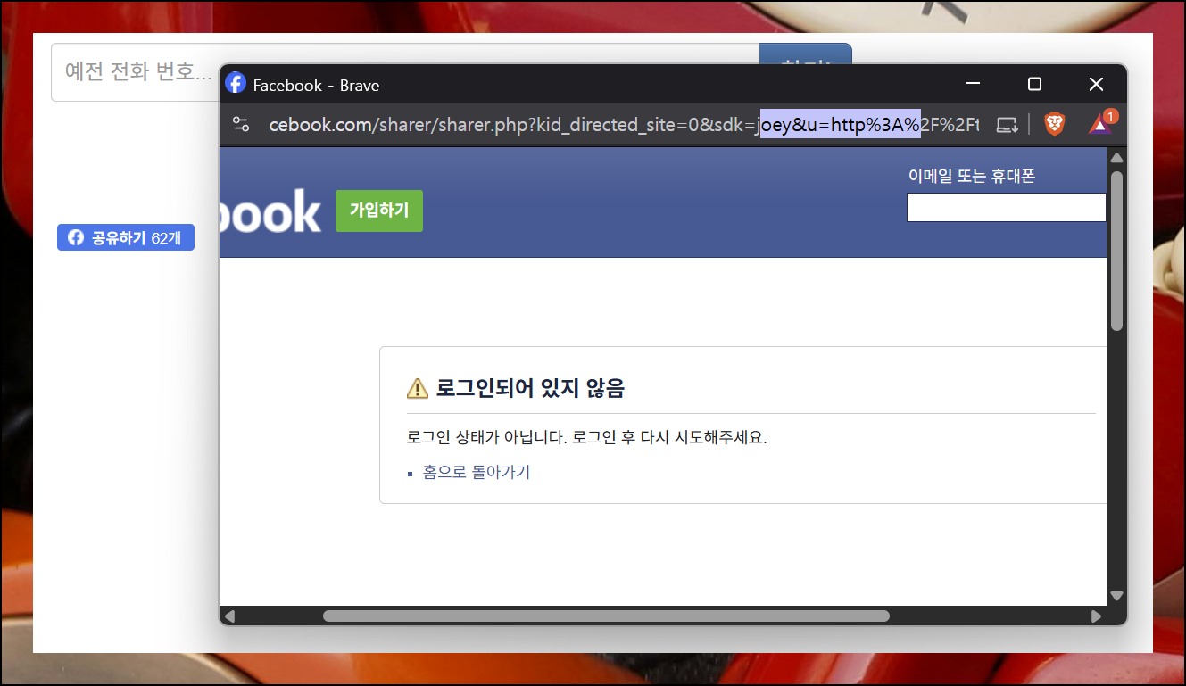Open the site settings icon in the address bar
The width and height of the screenshot is (1186, 686).
pyautogui.click(x=241, y=124)
